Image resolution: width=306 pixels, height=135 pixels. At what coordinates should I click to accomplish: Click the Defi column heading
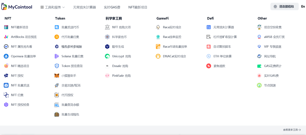[x=210, y=18]
